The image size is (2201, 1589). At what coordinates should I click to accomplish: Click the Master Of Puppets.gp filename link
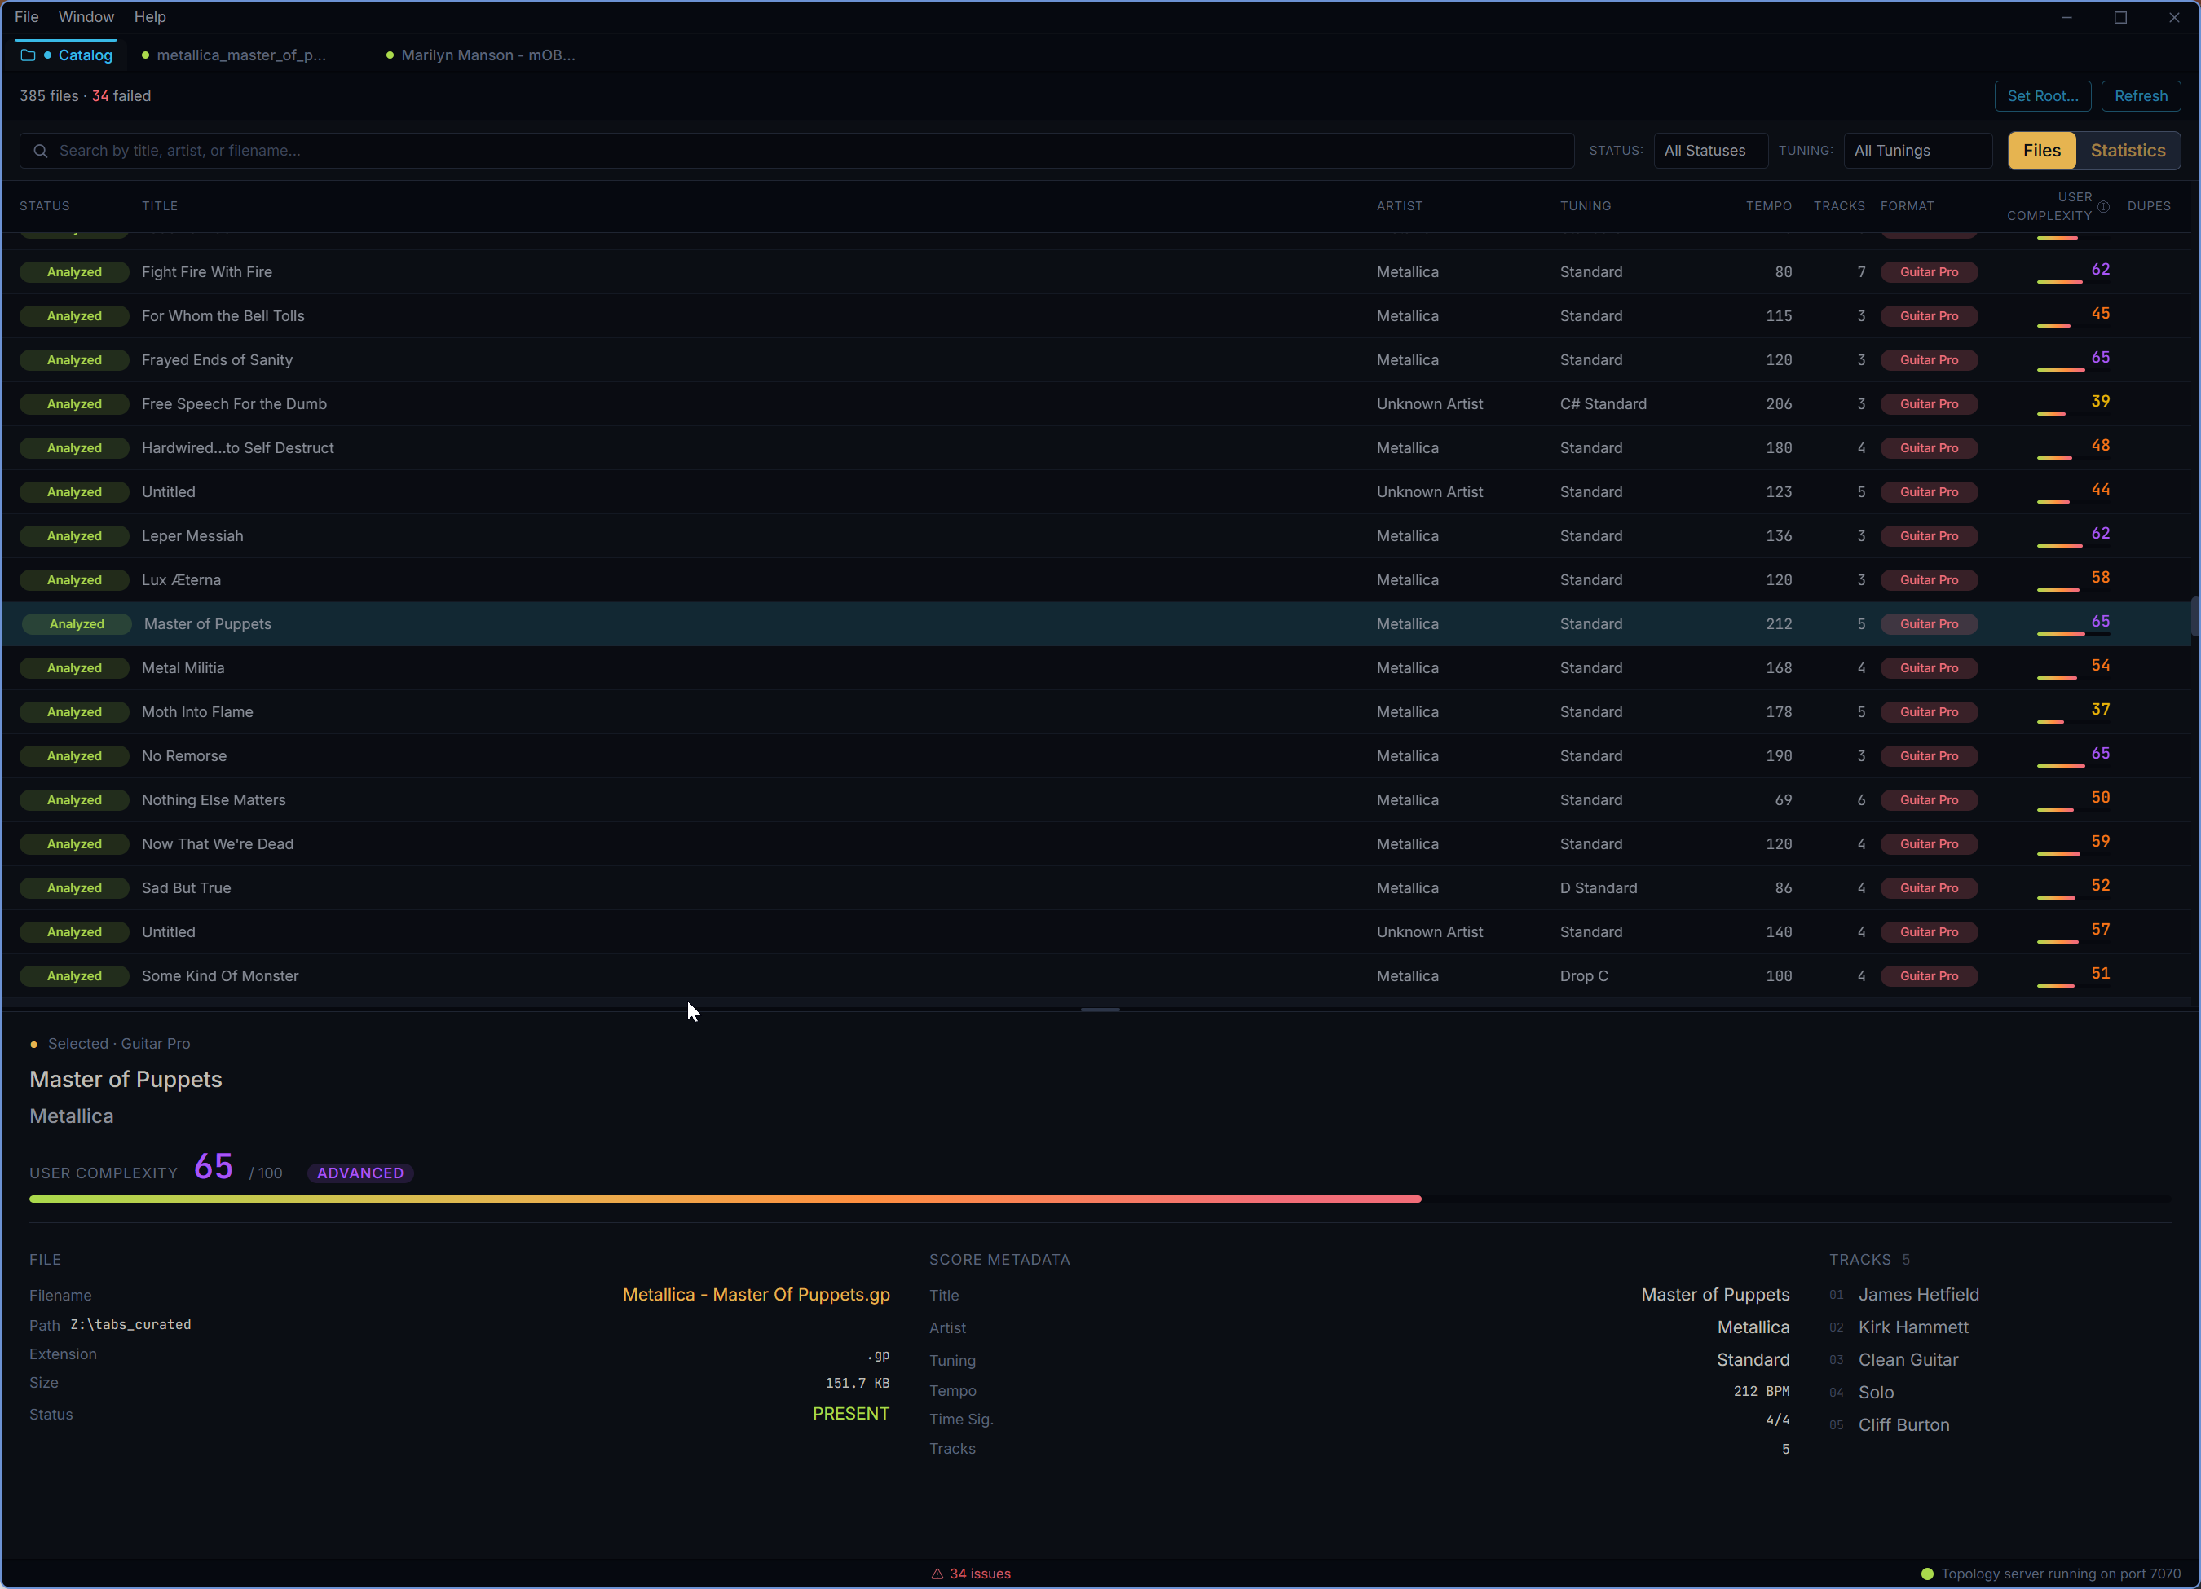[756, 1294]
